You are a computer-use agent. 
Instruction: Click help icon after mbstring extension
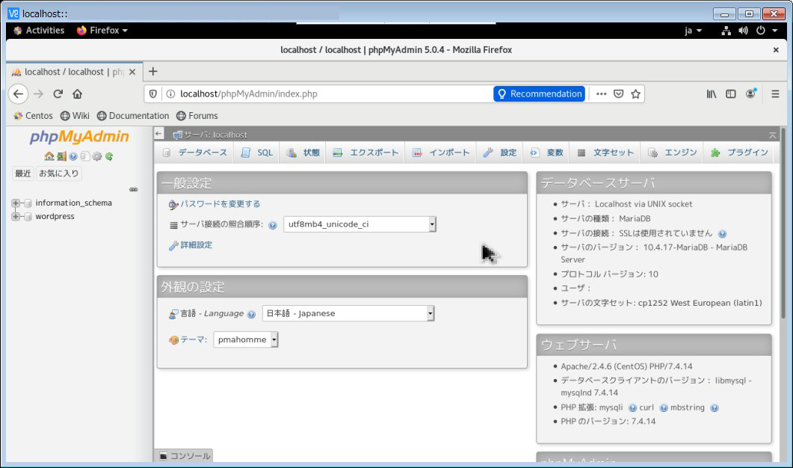click(714, 407)
